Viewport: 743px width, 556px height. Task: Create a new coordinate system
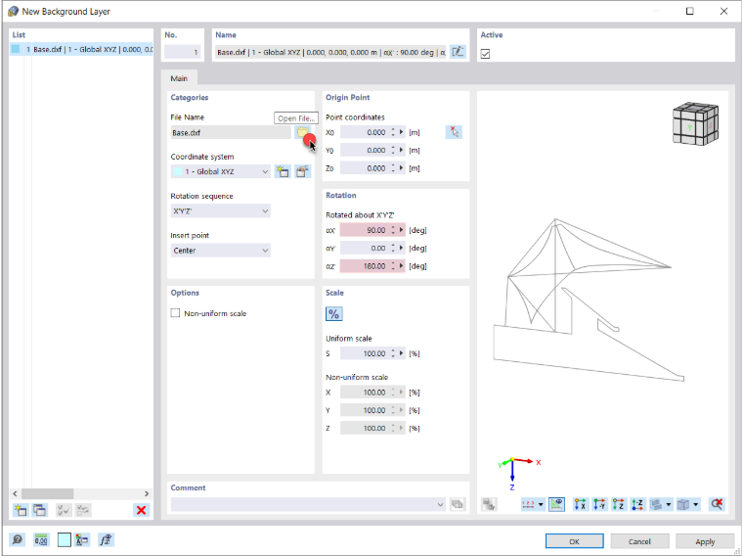(283, 171)
